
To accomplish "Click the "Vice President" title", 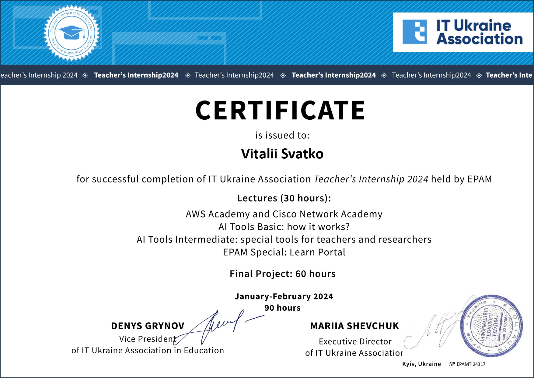I will 148,339.
